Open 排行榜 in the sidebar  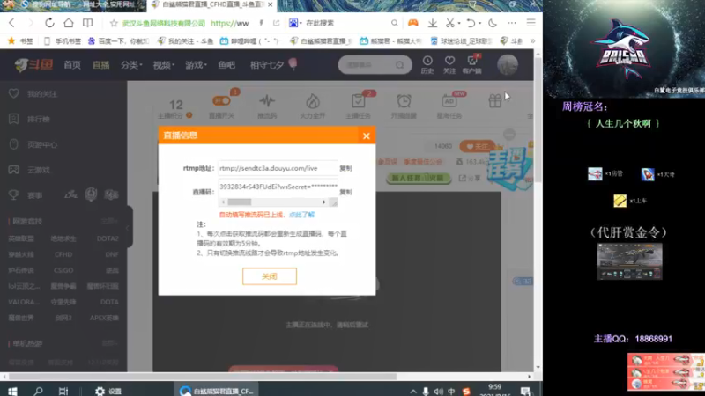(29, 119)
